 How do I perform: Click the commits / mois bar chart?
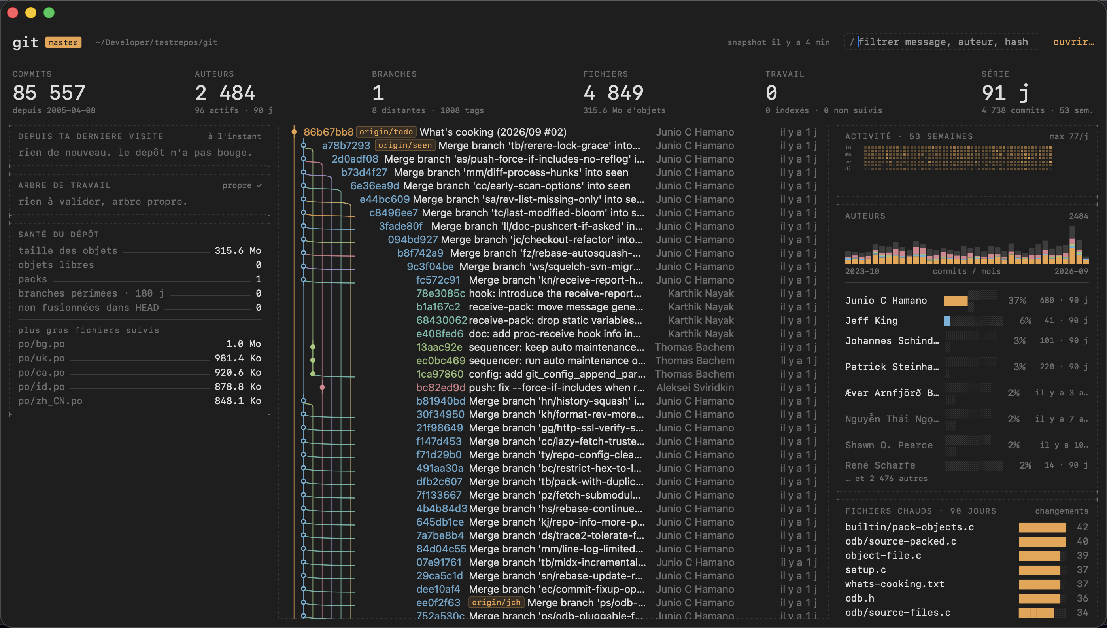(x=967, y=244)
